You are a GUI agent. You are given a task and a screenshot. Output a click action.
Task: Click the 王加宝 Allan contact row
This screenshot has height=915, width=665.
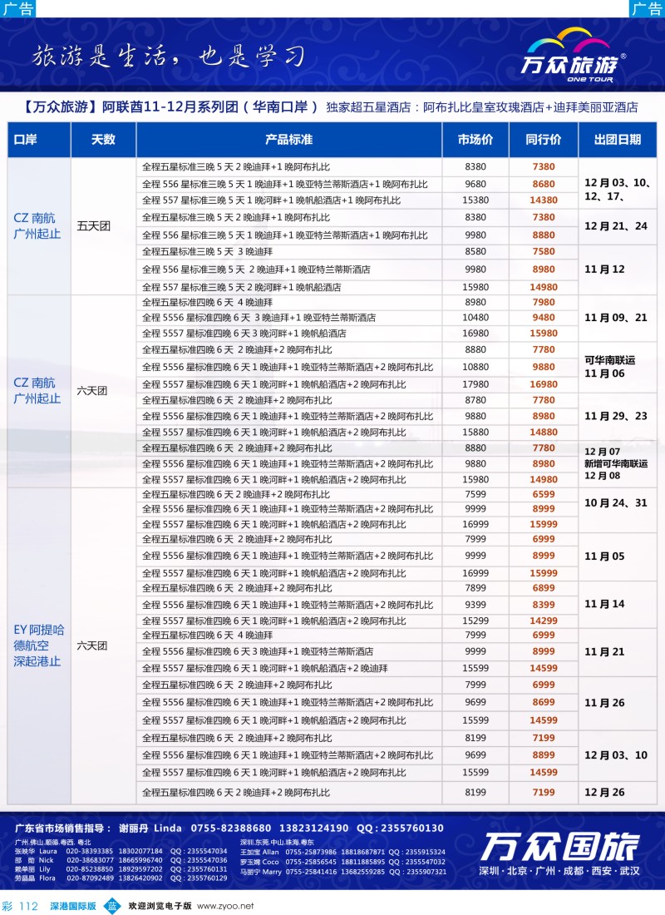point(343,852)
